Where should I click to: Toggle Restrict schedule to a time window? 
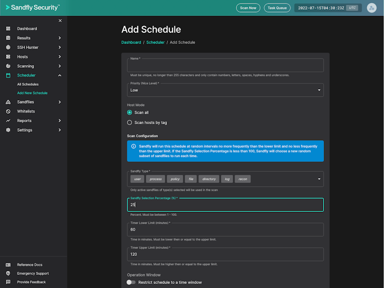(131, 282)
